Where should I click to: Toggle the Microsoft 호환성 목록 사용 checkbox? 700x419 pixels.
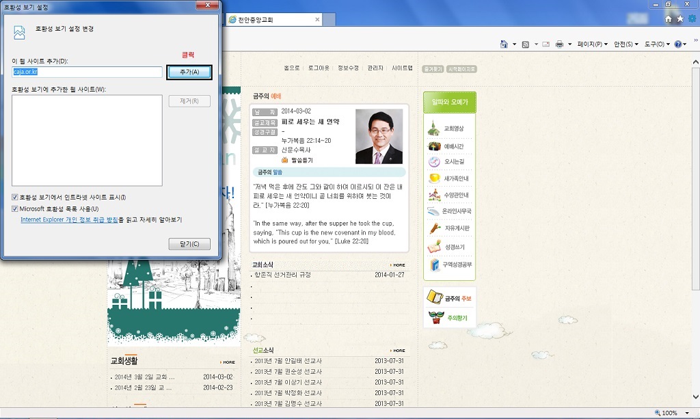(x=15, y=208)
